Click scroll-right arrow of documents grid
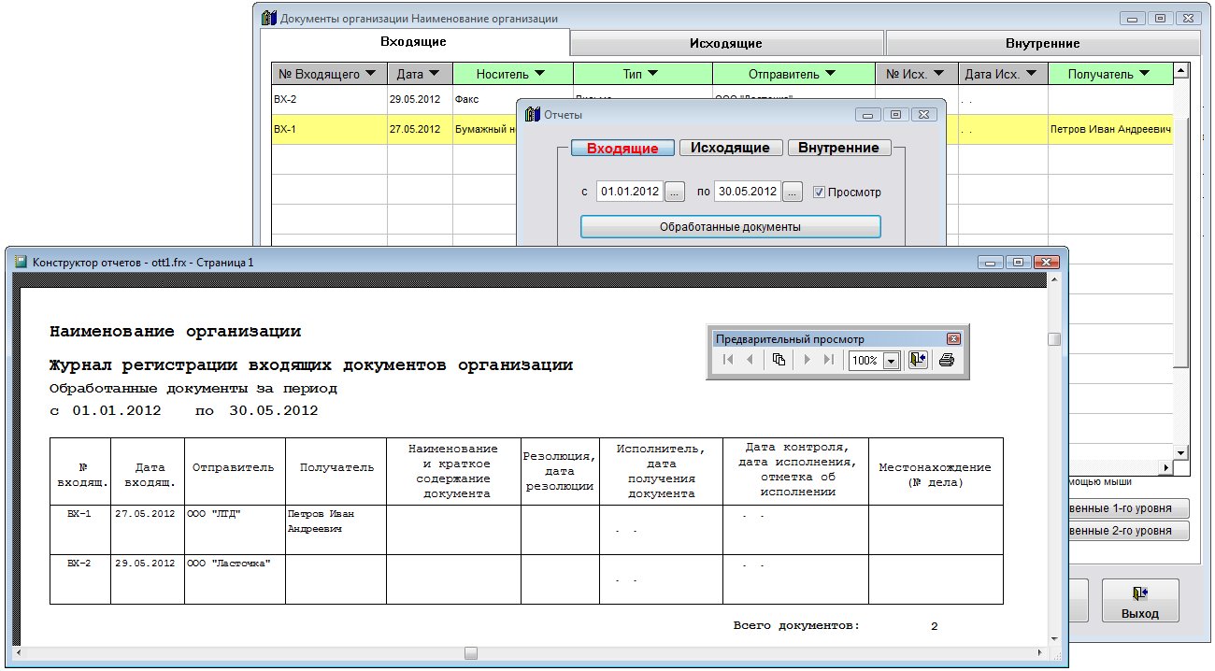Image resolution: width=1215 pixels, height=671 pixels. (1165, 466)
